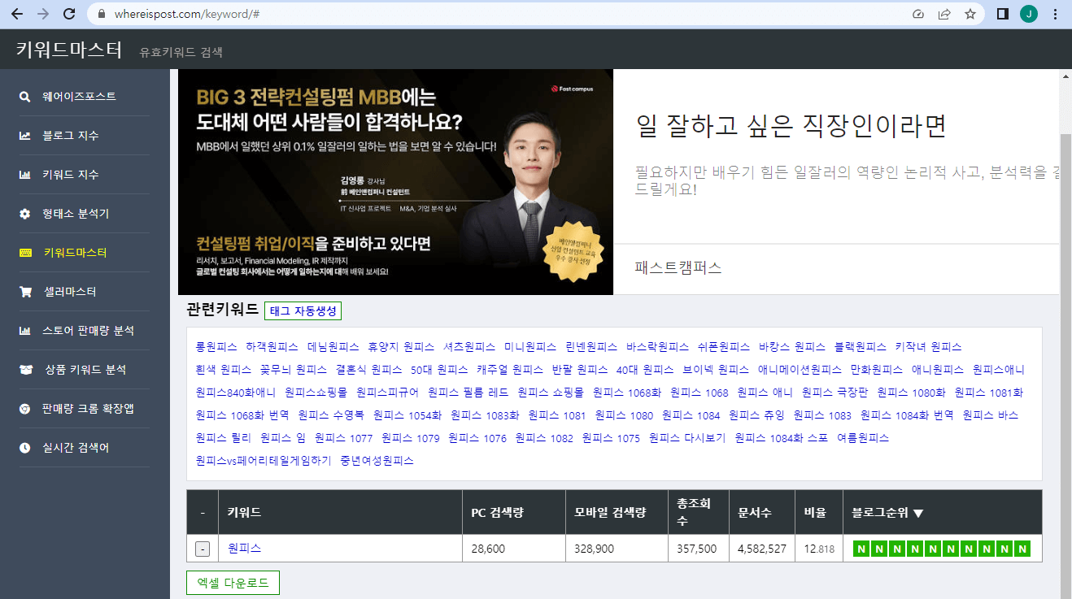The width and height of the screenshot is (1072, 599).
Task: Click the 원피스 keyword link in table
Action: coord(244,549)
